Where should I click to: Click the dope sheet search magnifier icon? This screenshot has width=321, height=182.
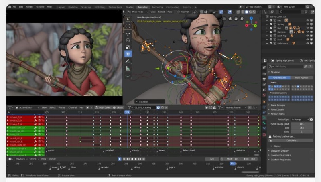coord(9,112)
